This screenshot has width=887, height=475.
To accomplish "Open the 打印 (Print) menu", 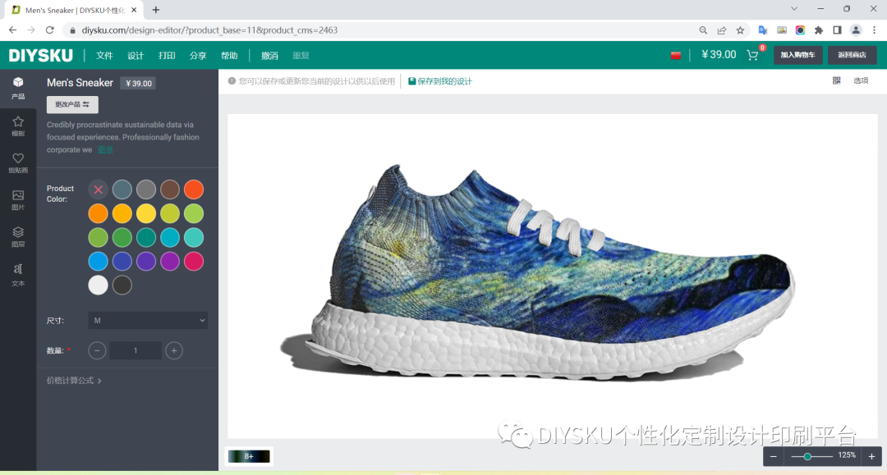I will (x=167, y=55).
